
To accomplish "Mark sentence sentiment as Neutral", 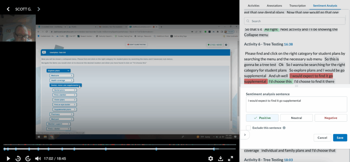I will (296, 118).
